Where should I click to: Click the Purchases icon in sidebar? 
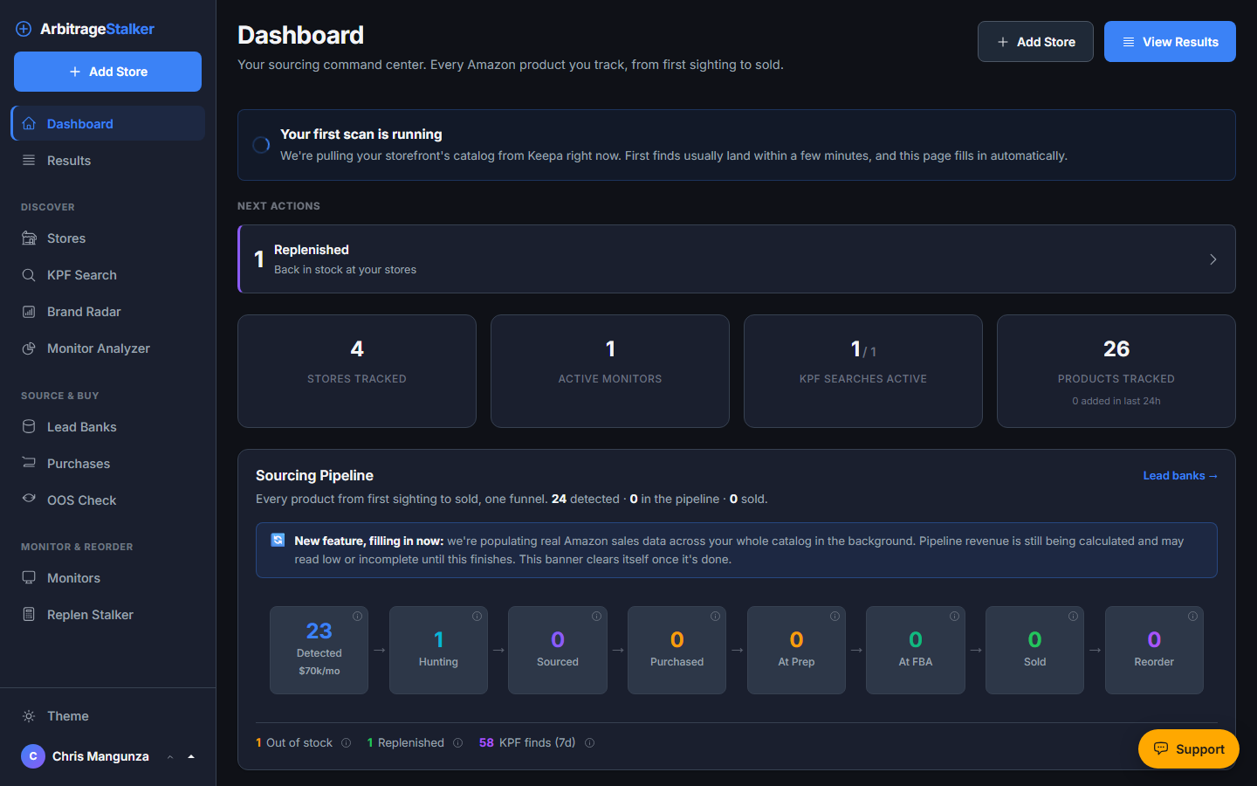click(x=29, y=463)
